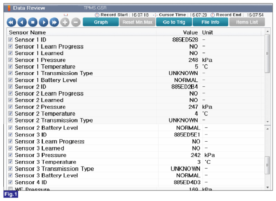
Task: Toggle the Sensor 1 Battery Level checkbox
Action: [x=11, y=80]
